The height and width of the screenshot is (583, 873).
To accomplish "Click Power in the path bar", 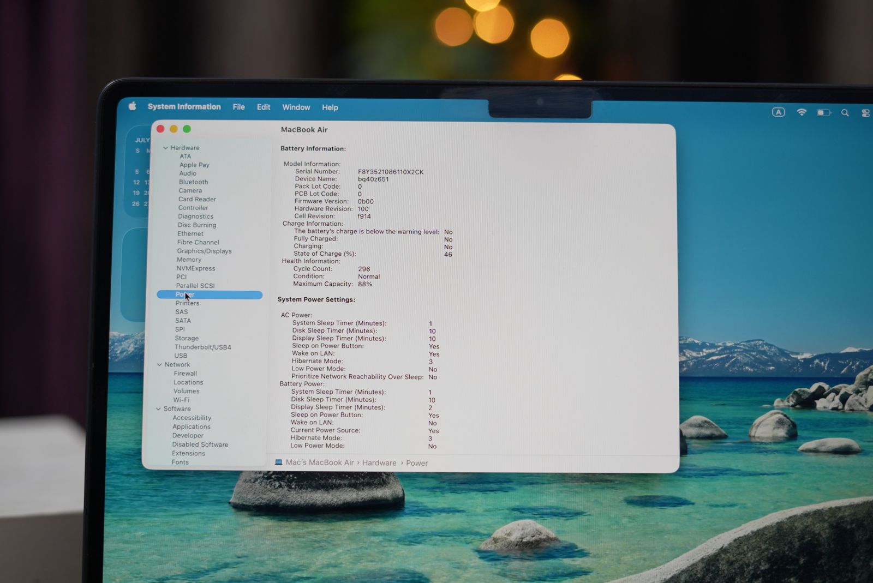I will click(417, 463).
